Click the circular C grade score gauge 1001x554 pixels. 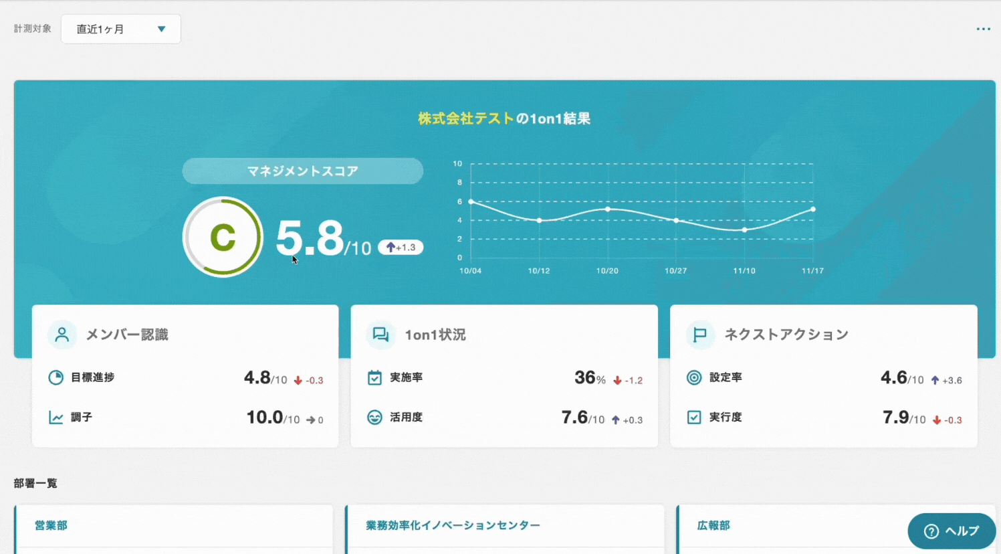point(223,237)
